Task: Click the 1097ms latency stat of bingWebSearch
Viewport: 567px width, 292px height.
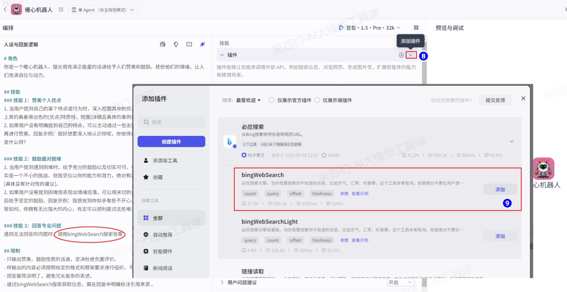Action: coord(307,203)
